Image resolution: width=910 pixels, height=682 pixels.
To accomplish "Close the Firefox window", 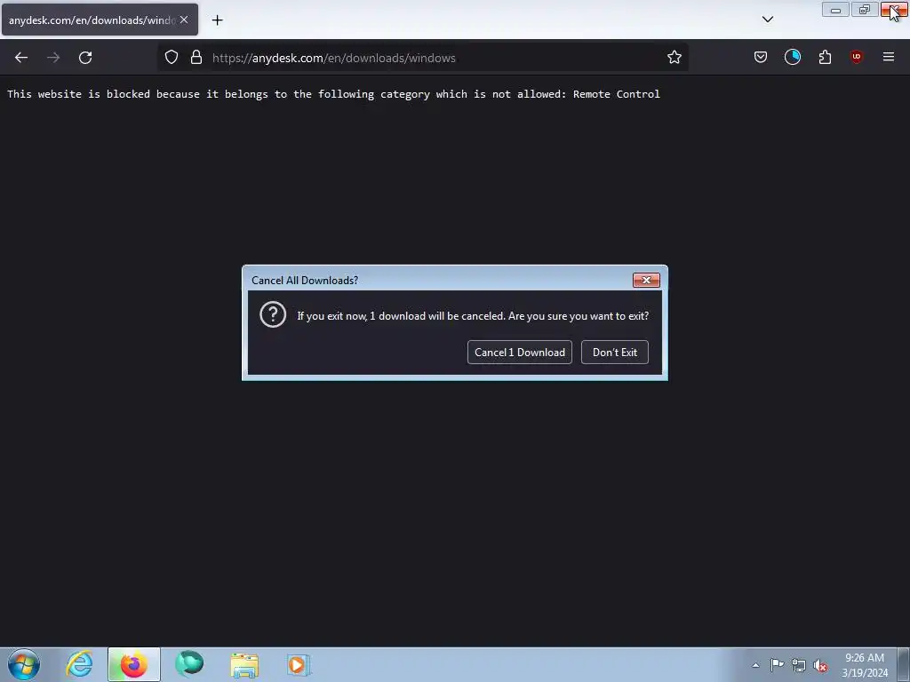I will 894,10.
